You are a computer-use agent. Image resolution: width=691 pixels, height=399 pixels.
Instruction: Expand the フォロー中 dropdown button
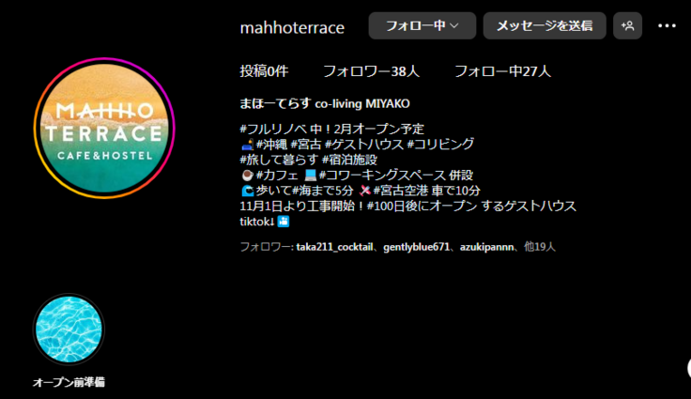(x=422, y=26)
